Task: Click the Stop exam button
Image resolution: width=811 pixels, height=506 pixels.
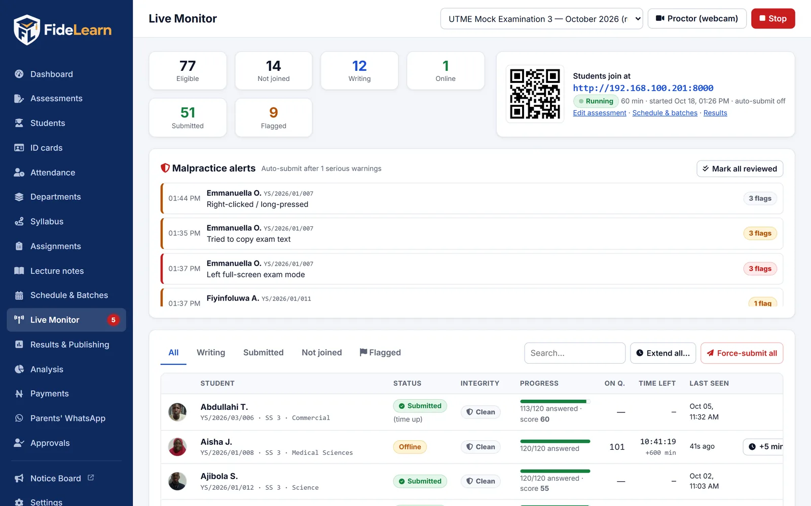Action: [773, 19]
